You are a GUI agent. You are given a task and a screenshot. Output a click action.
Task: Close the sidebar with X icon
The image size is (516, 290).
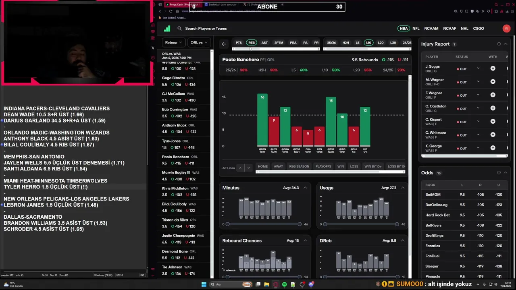[x=153, y=48]
